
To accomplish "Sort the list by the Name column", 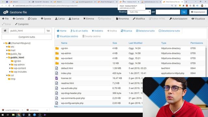I will pyautogui.click(x=64, y=43).
